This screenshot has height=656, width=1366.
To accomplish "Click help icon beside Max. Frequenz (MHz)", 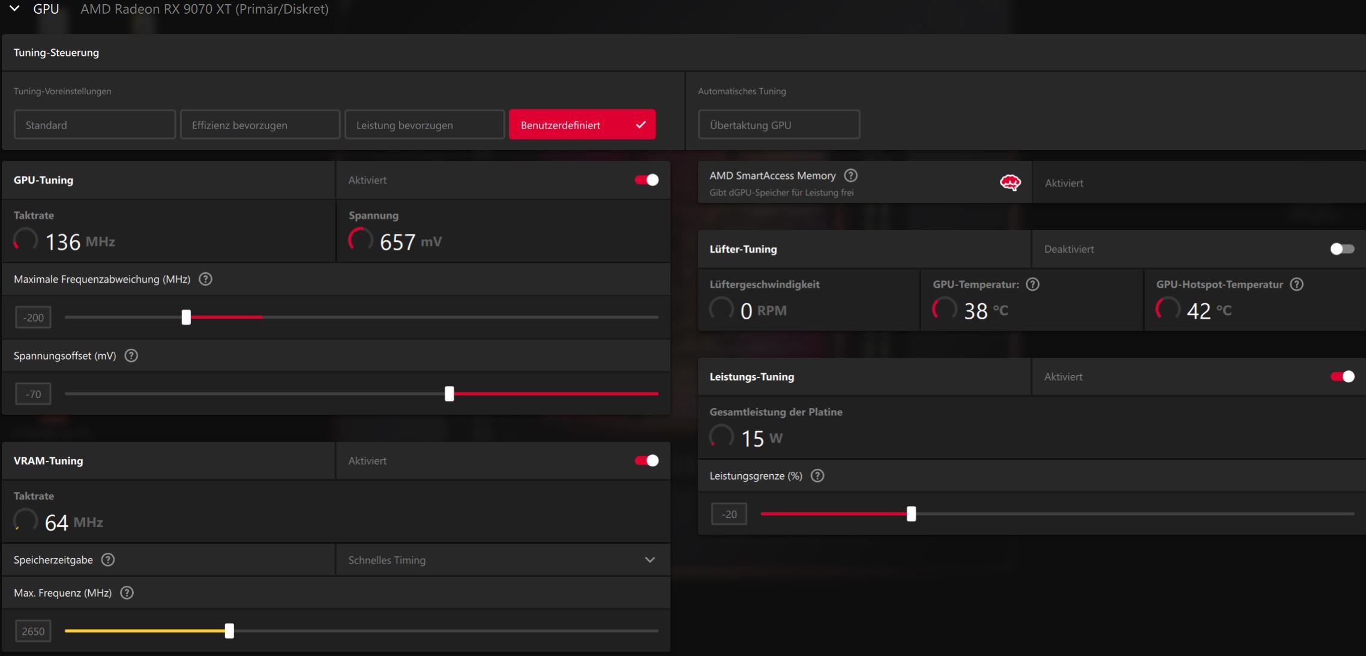I will 127,593.
